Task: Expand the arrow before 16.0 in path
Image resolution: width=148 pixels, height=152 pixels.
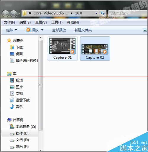Action: pyautogui.click(x=72, y=13)
